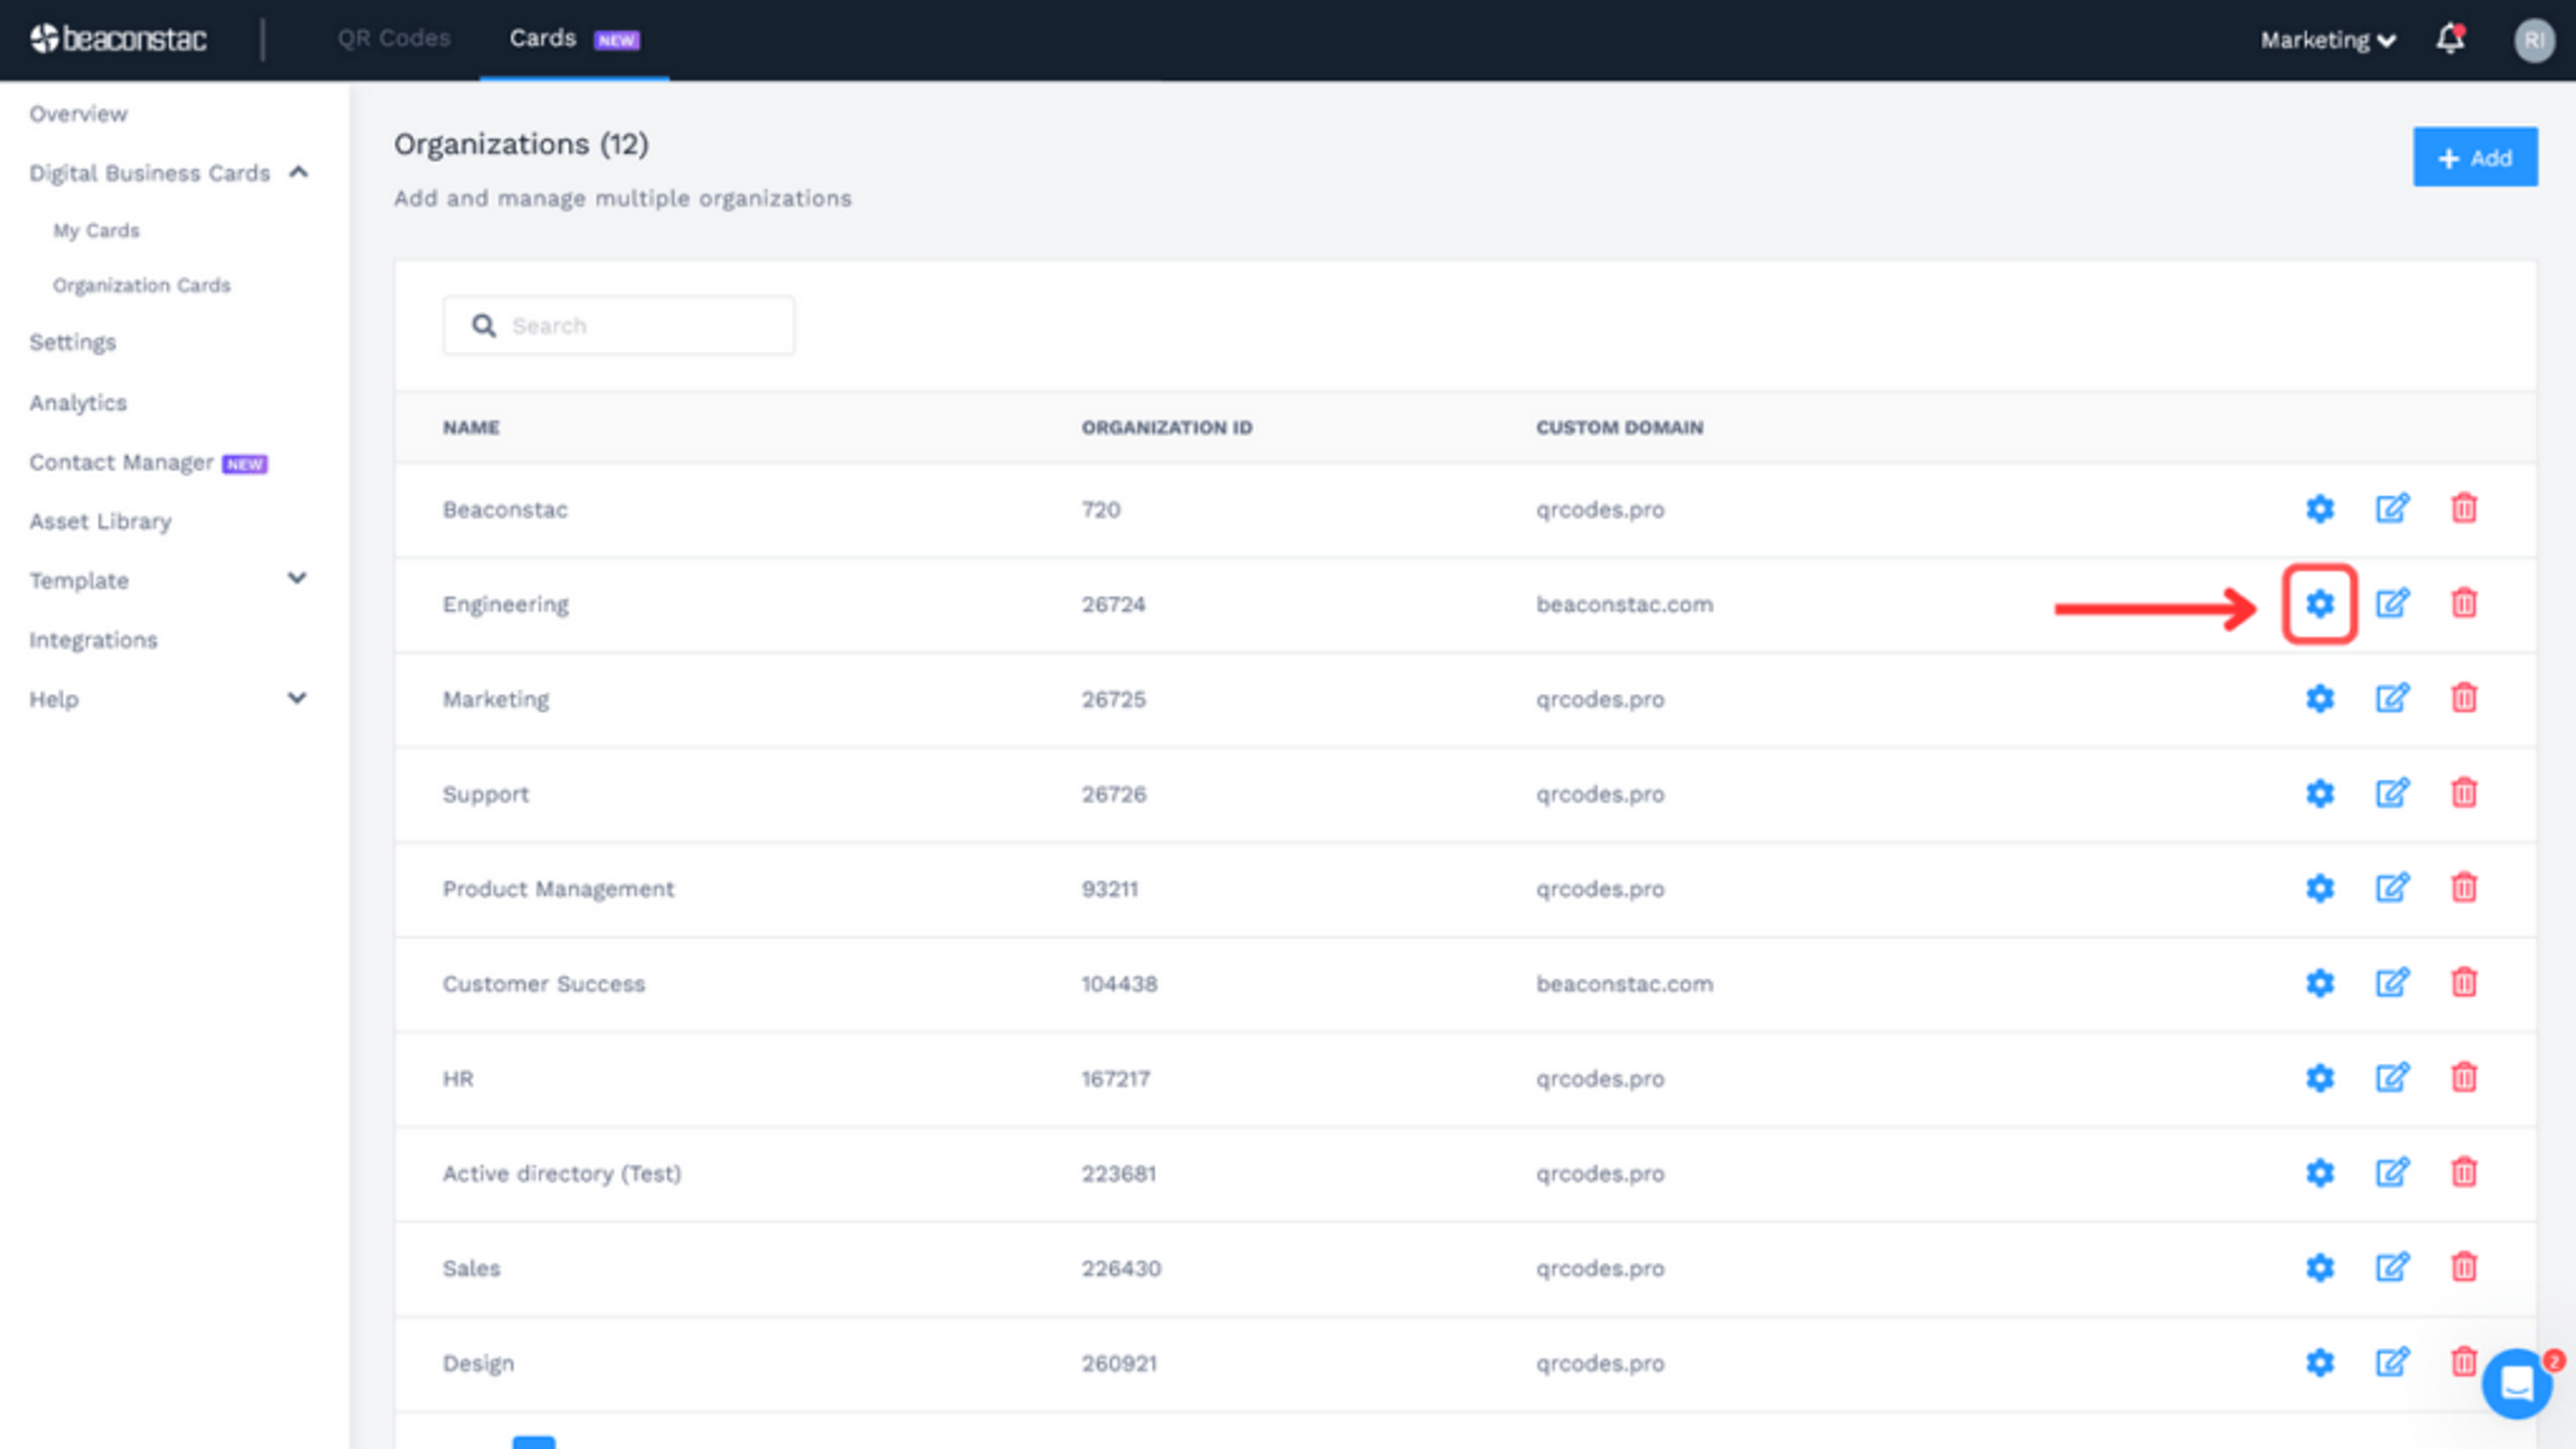
Task: Open Asset Library in the sidebar
Action: pos(100,521)
